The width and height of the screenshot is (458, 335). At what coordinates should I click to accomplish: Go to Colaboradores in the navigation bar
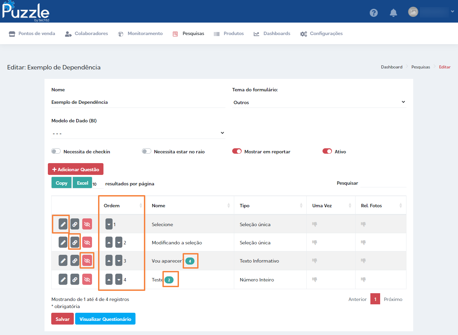pos(87,34)
